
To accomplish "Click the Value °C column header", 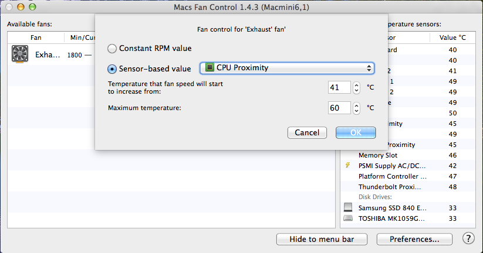I will pos(452,37).
